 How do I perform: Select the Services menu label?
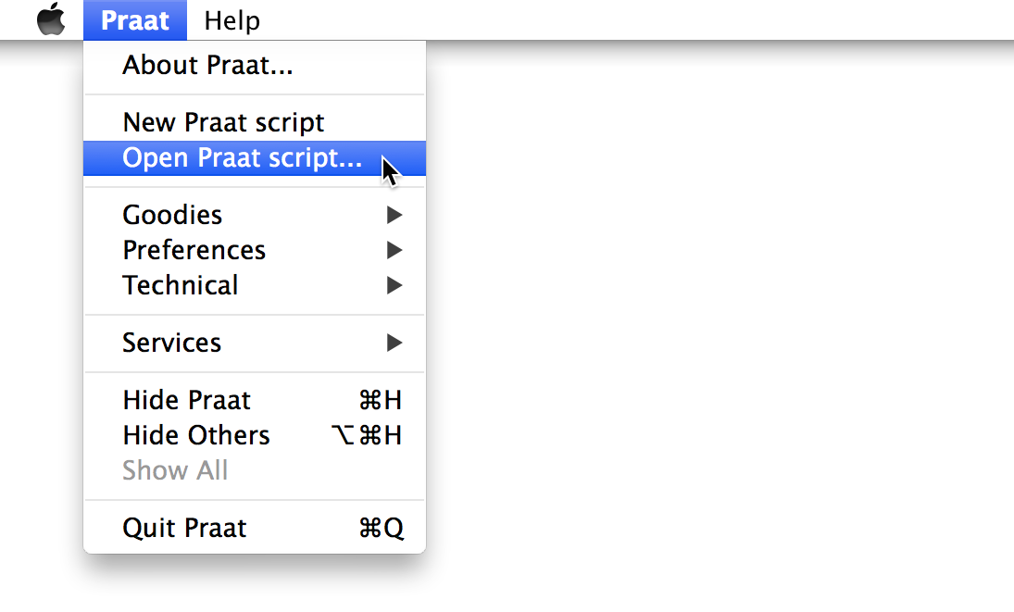(171, 343)
